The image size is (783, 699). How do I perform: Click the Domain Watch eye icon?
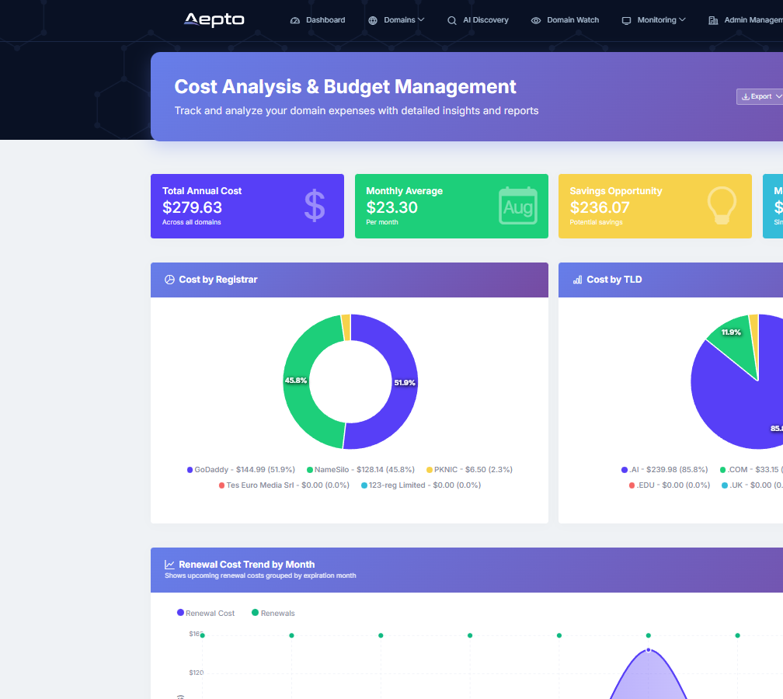[x=536, y=20]
